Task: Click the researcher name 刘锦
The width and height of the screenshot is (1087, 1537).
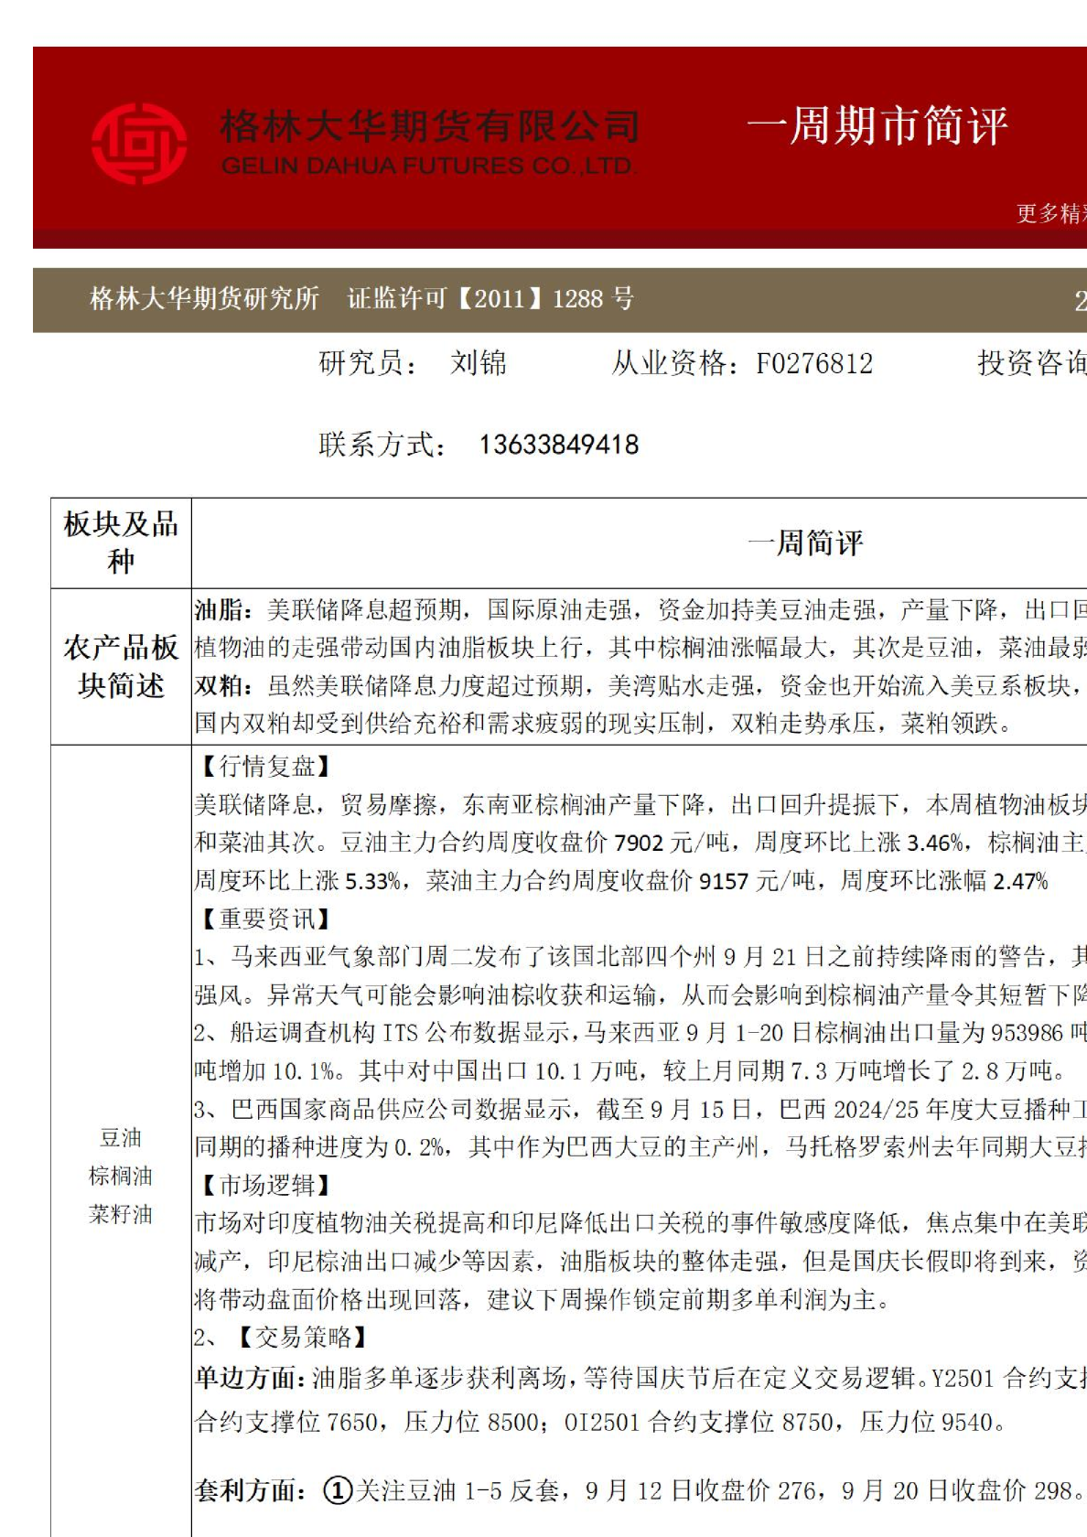Action: [478, 363]
